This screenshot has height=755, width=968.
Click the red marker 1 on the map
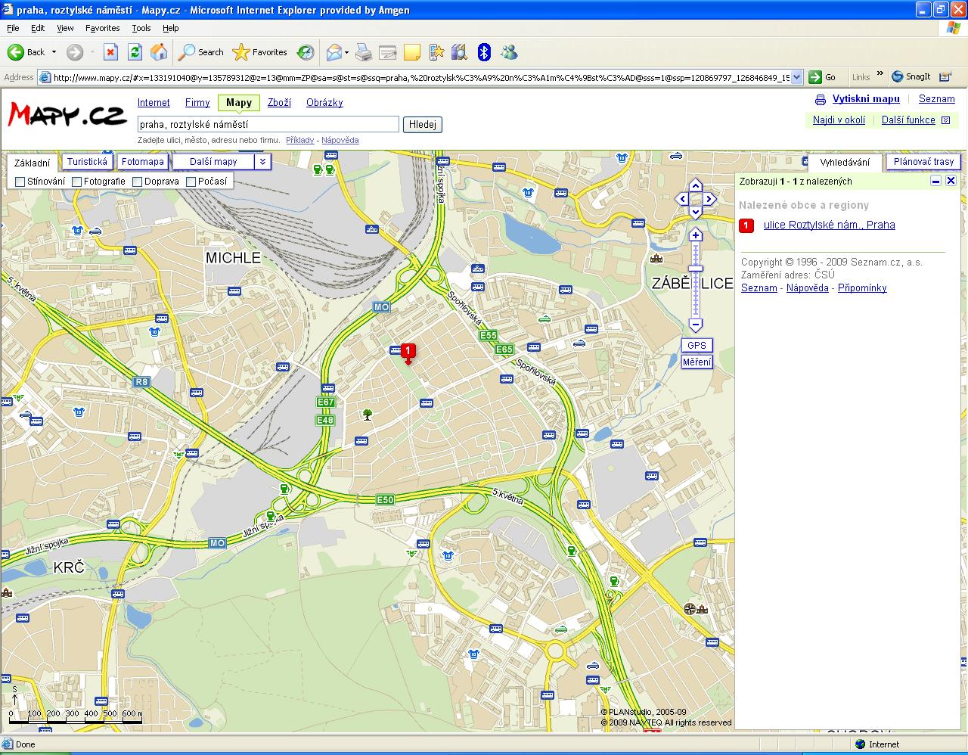click(x=408, y=351)
